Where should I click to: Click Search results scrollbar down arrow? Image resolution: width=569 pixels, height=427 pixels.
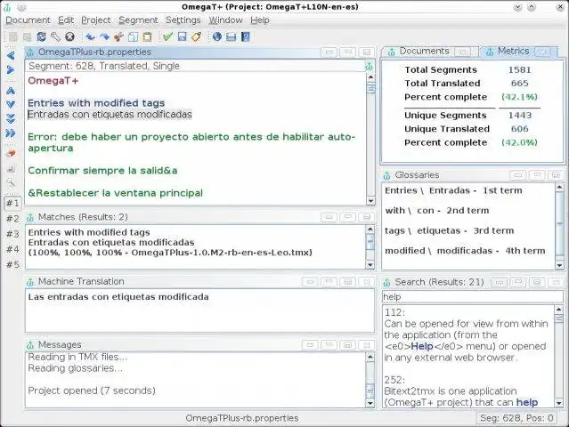559,403
